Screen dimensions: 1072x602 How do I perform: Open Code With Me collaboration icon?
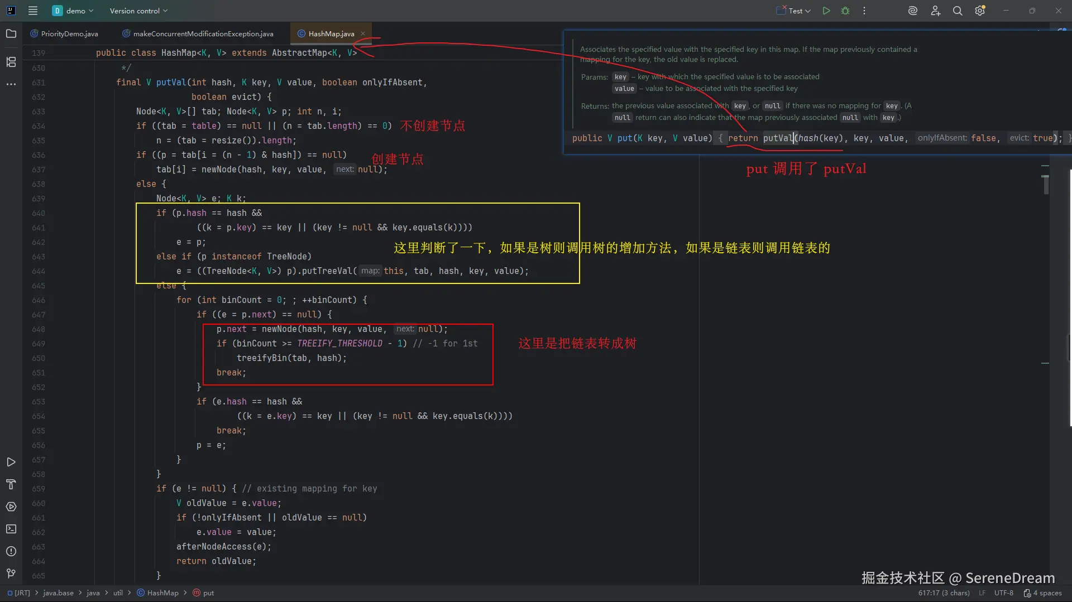[936, 11]
